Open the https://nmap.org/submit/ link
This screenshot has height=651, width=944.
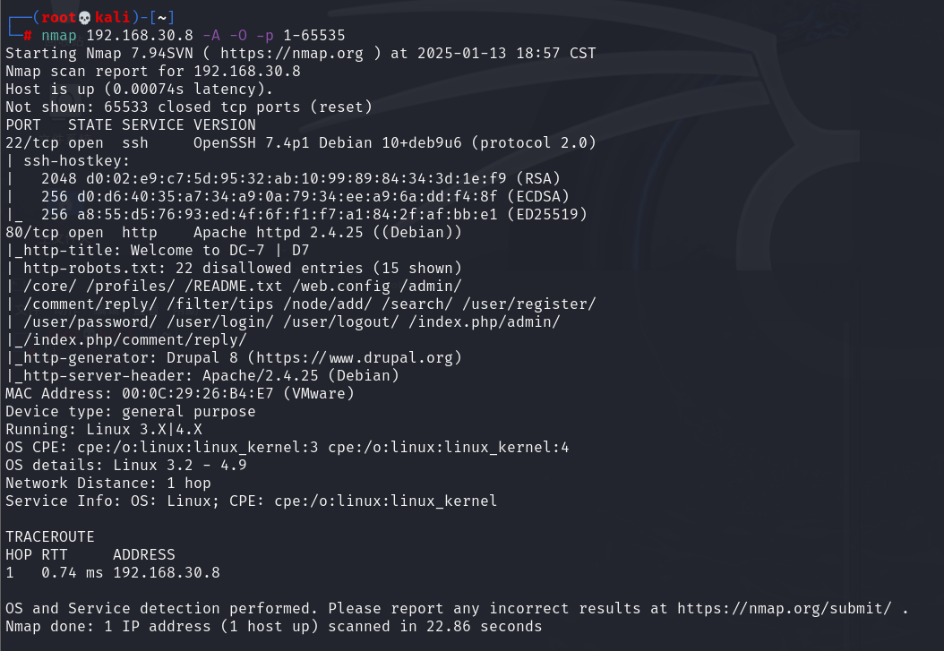click(785, 609)
